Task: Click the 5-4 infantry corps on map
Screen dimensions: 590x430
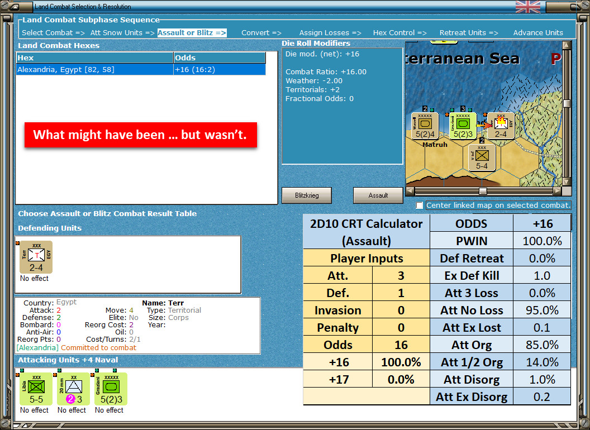Action: tap(482, 157)
